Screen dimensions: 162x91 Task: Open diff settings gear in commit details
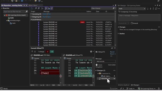(x=91, y=52)
